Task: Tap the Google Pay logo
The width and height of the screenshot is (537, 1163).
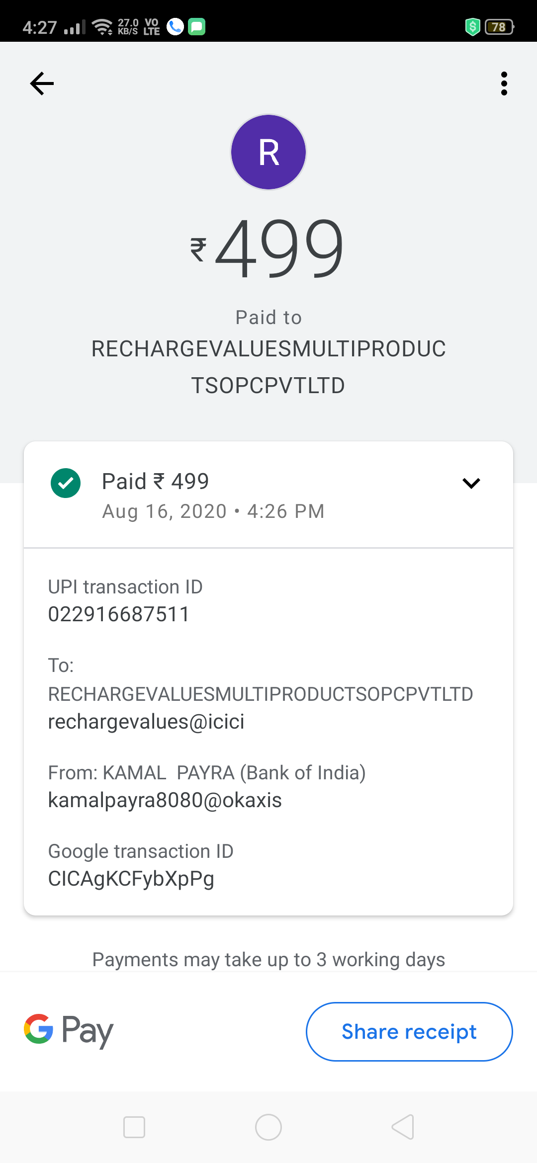Action: 69,1031
